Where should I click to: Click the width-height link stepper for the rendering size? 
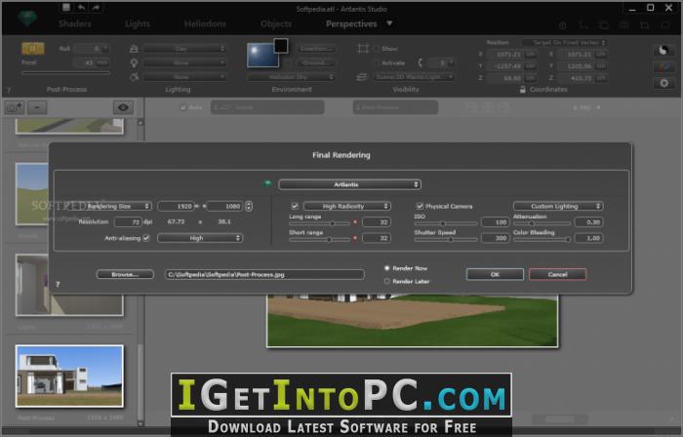[x=249, y=206]
